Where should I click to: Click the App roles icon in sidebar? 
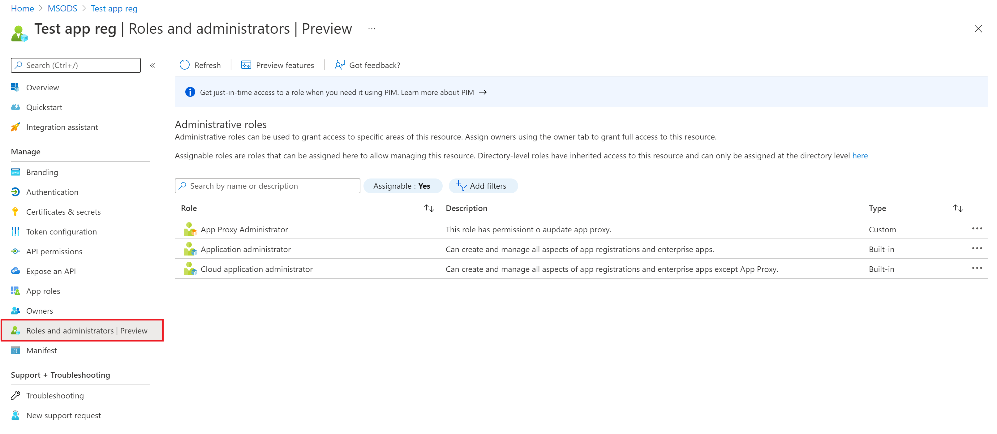[16, 290]
